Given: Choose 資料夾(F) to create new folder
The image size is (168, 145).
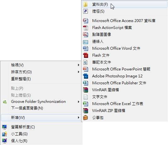Looking at the screenshot, I should pyautogui.click(x=125, y=4).
